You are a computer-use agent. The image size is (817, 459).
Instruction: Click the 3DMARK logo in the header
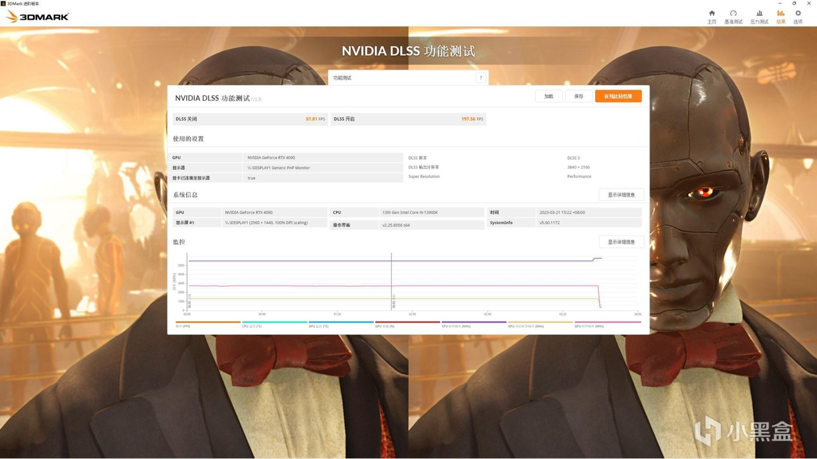coord(38,17)
